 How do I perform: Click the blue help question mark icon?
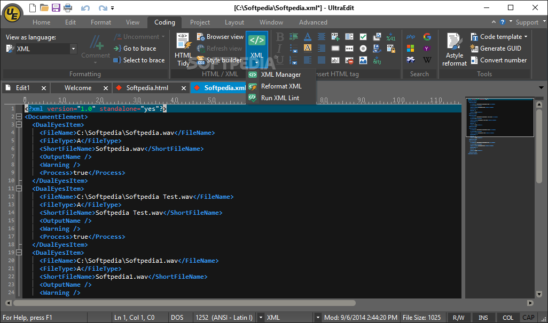click(503, 22)
